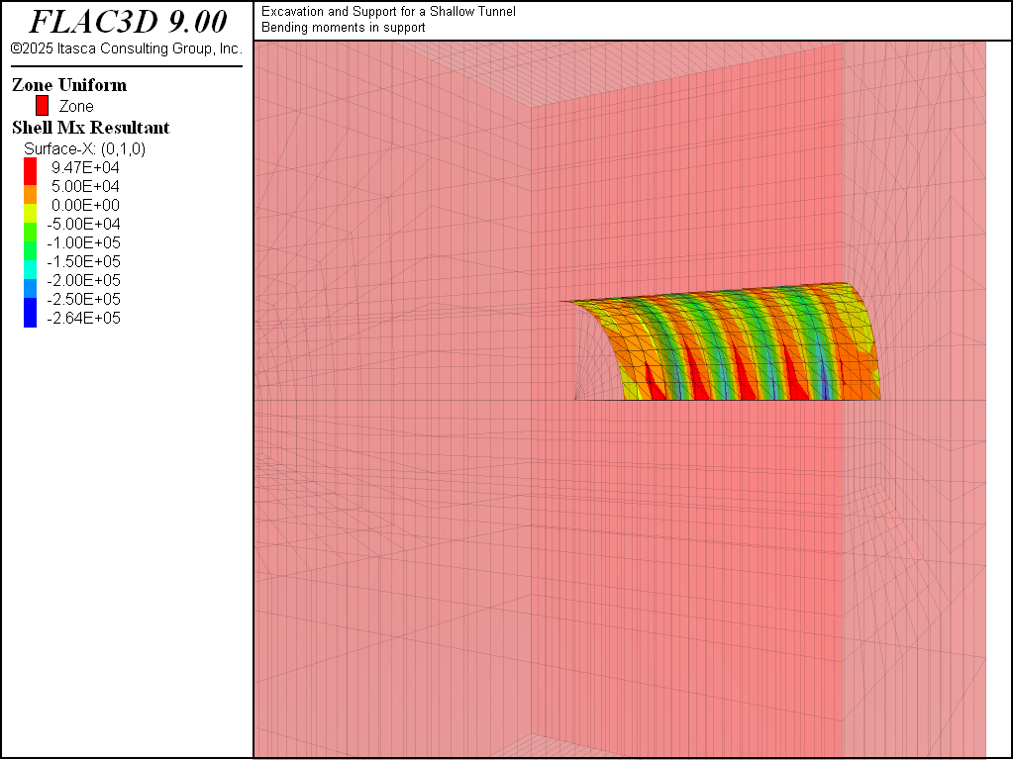Click the 'Zone' legend item label

point(76,106)
